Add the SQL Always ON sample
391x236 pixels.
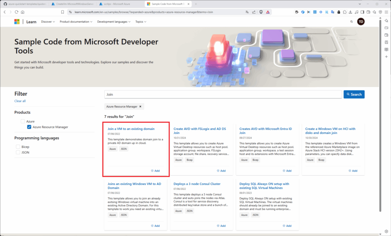(287, 226)
